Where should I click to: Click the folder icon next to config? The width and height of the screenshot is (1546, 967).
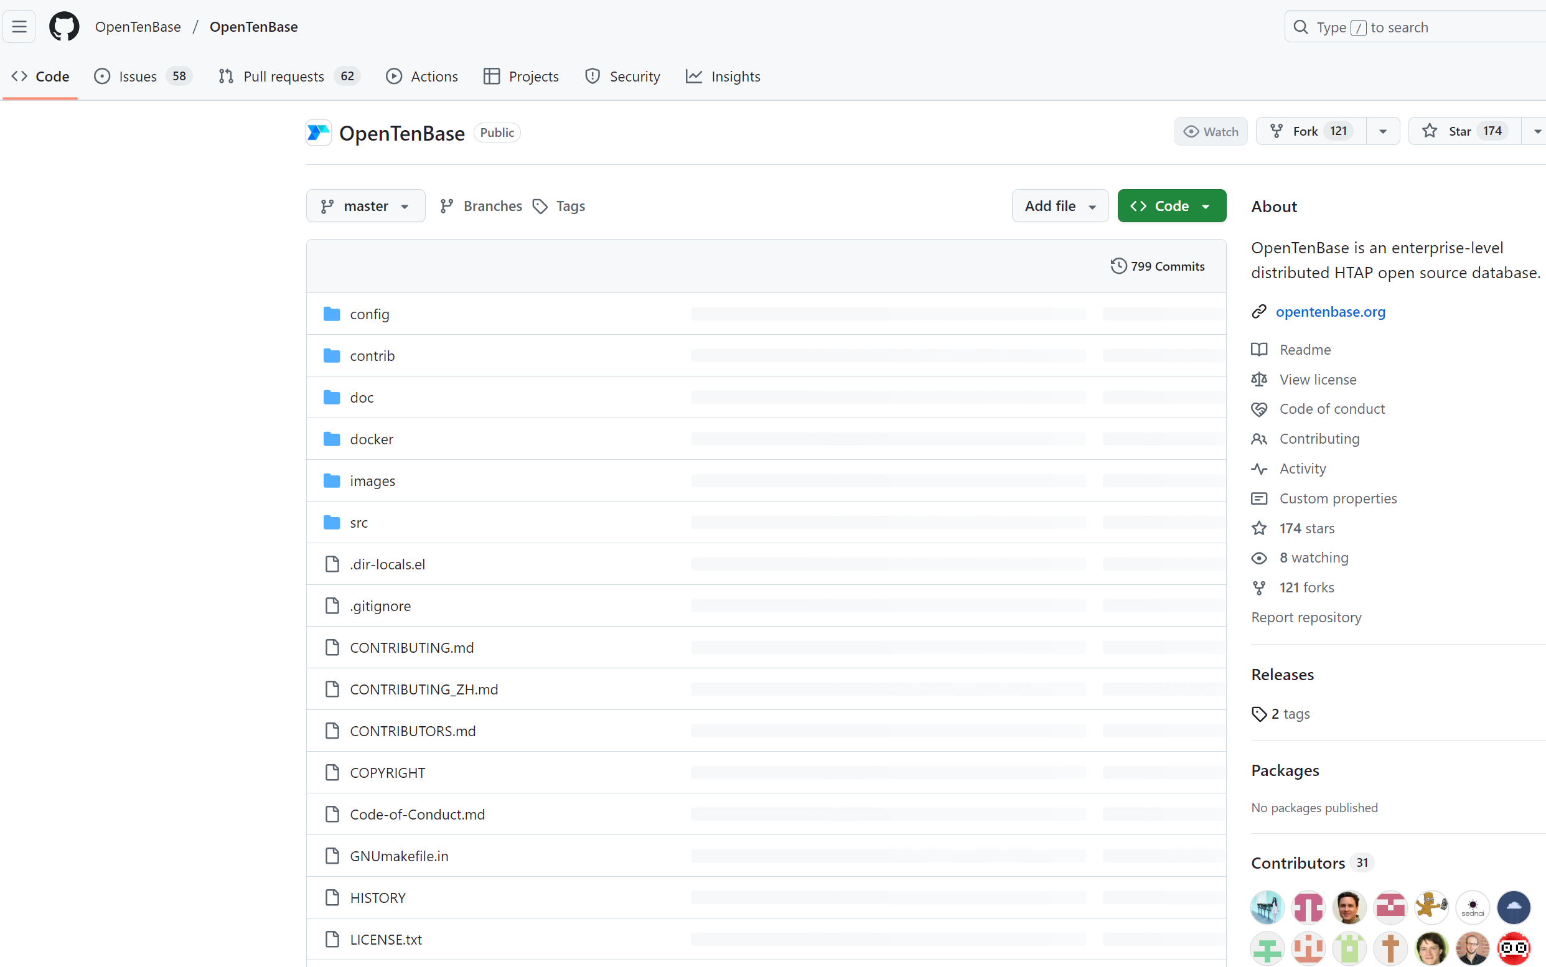332,314
